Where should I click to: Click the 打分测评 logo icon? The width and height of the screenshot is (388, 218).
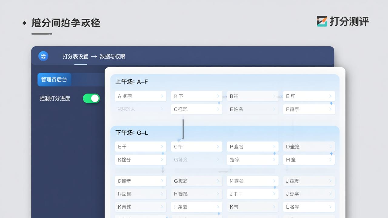point(322,21)
